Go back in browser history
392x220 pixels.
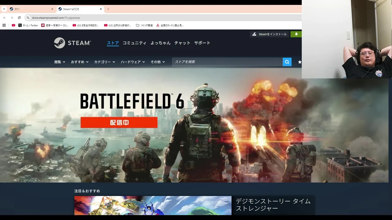click(x=5, y=18)
